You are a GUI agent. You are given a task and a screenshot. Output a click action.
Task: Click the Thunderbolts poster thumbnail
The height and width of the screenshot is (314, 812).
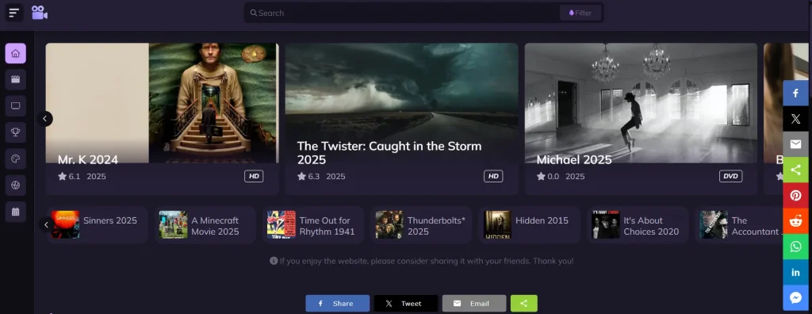[389, 225]
